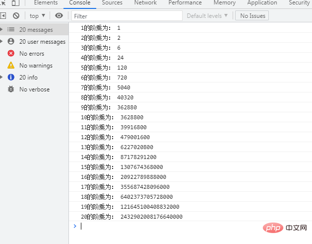The height and width of the screenshot is (244, 312).
Task: Go to the Memory tab
Action: 225,2
